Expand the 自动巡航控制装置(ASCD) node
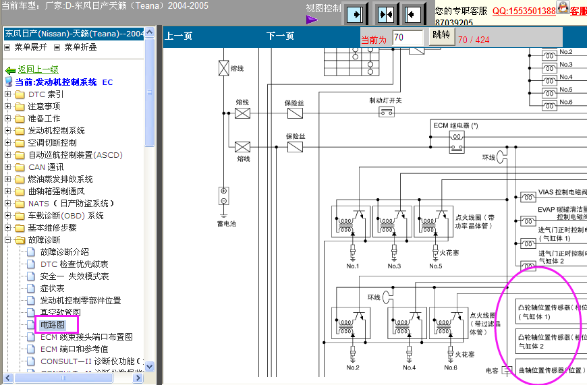The image size is (587, 385). [7, 154]
